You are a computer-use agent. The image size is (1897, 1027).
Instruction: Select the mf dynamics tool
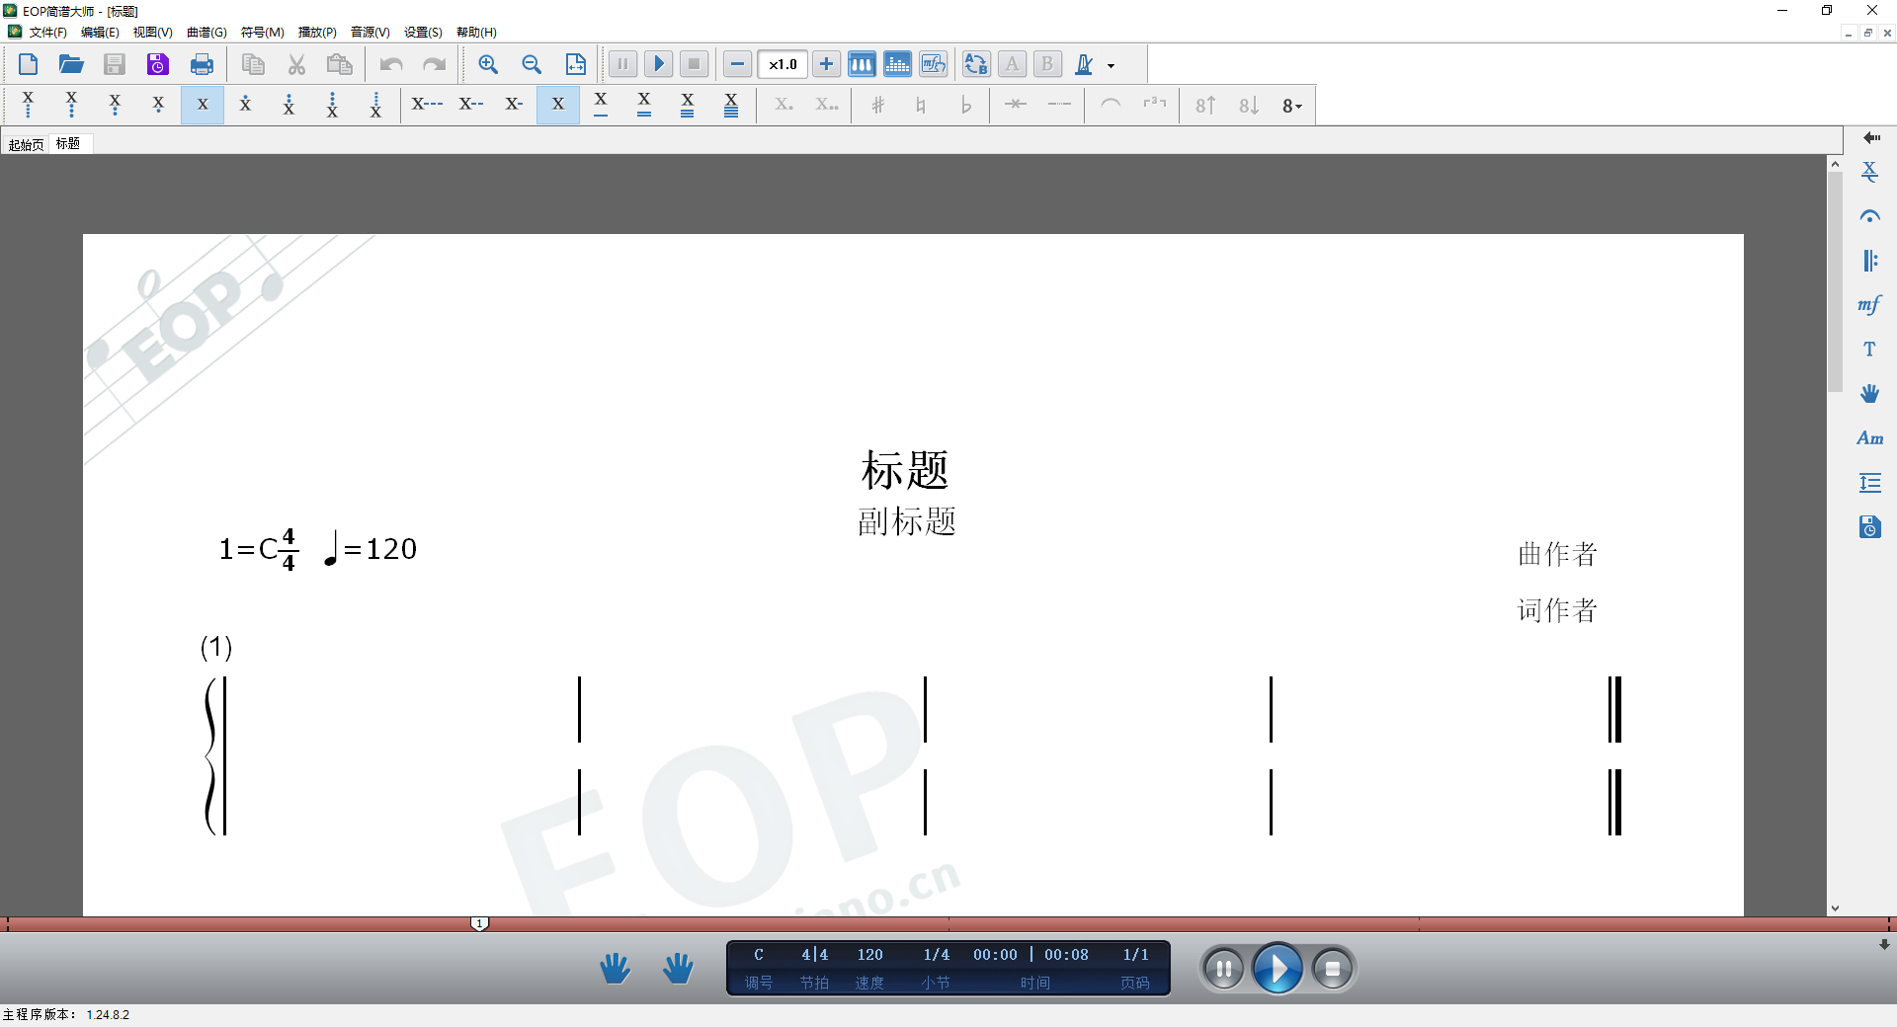(1869, 304)
